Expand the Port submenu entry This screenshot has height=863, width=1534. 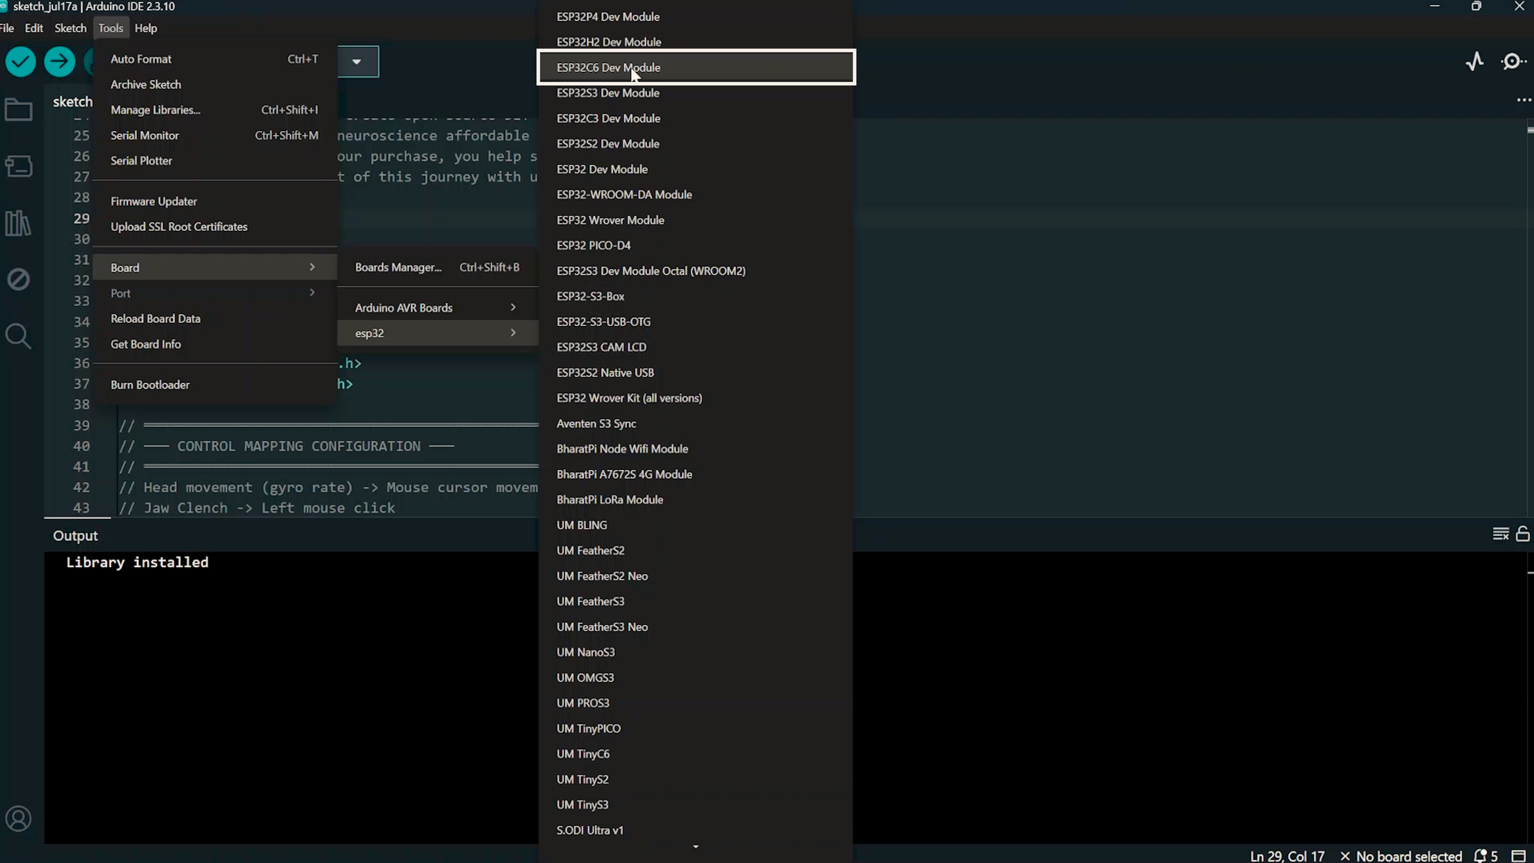215,293
